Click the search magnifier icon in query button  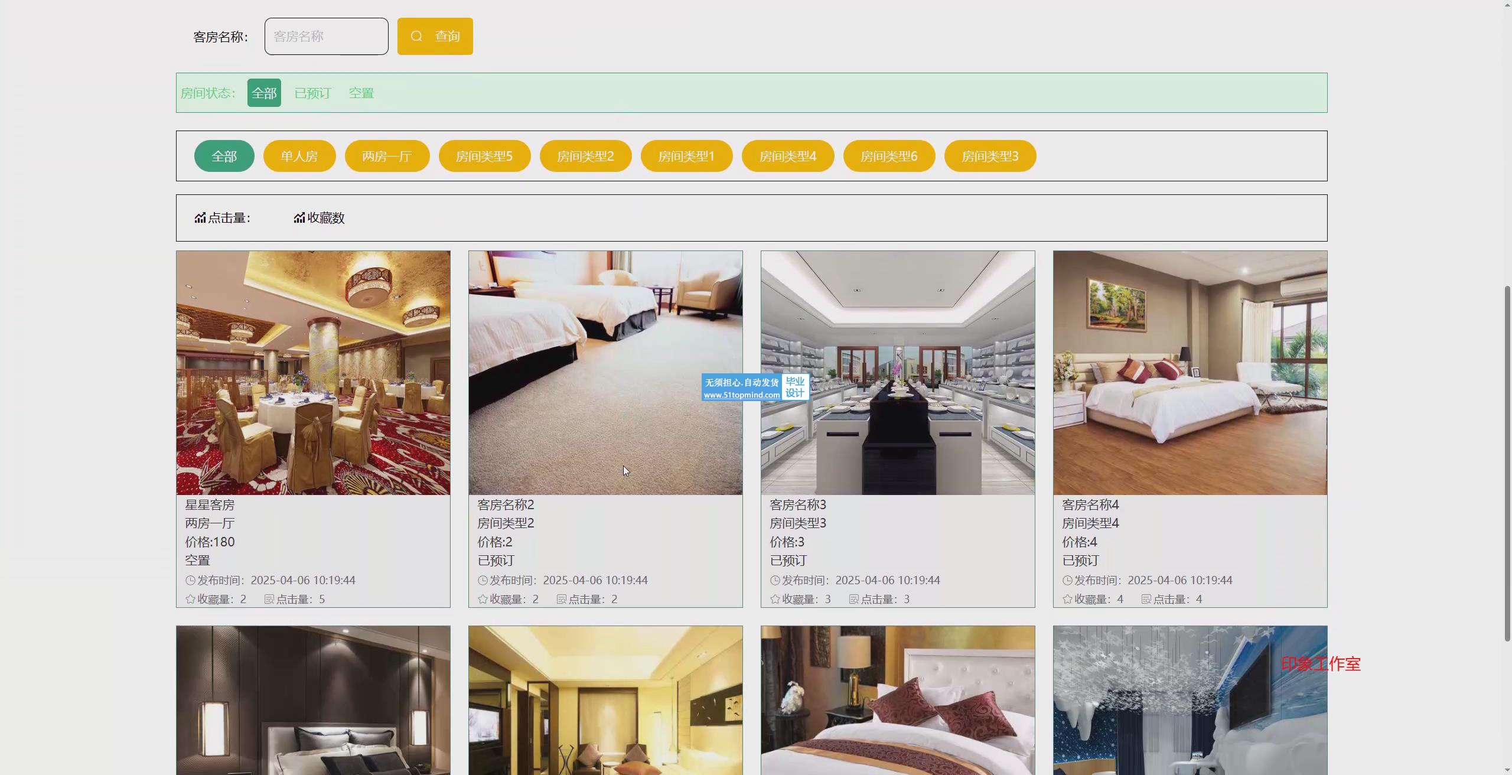(x=416, y=36)
